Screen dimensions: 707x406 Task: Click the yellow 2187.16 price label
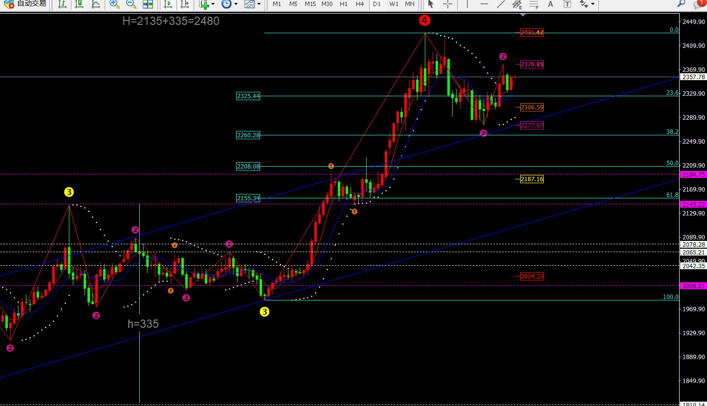(531, 179)
